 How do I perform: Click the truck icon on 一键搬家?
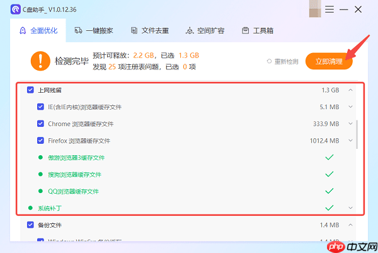(x=78, y=30)
